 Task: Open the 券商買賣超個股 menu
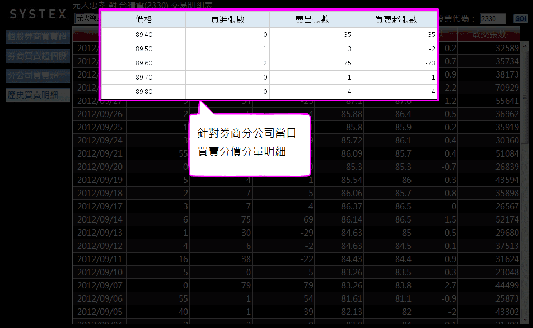(x=38, y=56)
